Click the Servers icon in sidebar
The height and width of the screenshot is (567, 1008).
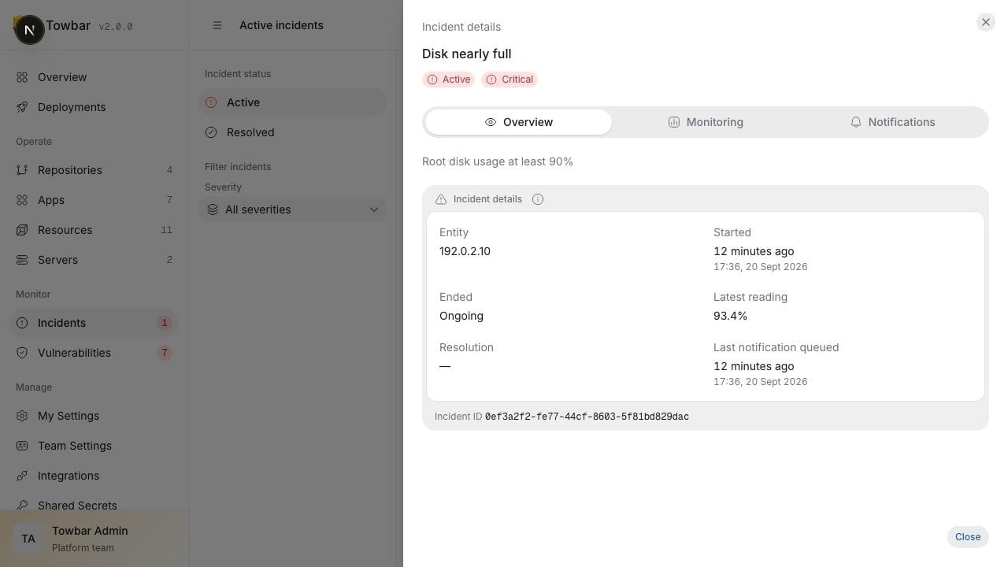22,260
